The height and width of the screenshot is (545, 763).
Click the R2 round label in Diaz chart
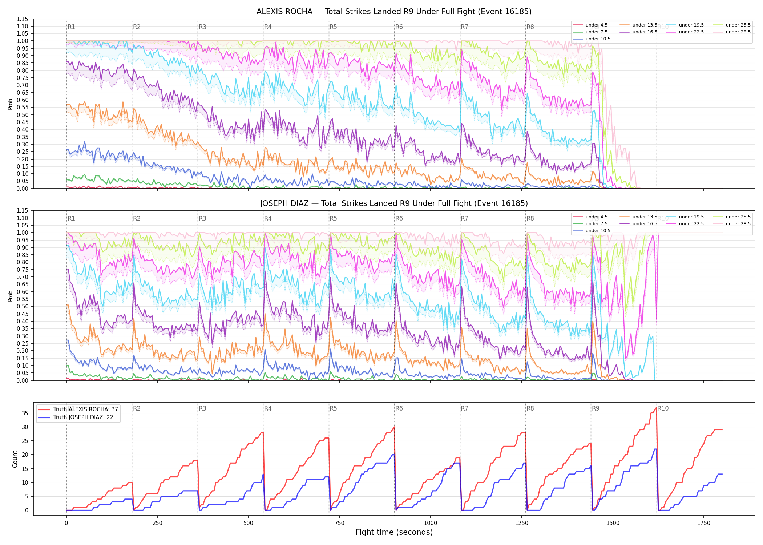137,218
